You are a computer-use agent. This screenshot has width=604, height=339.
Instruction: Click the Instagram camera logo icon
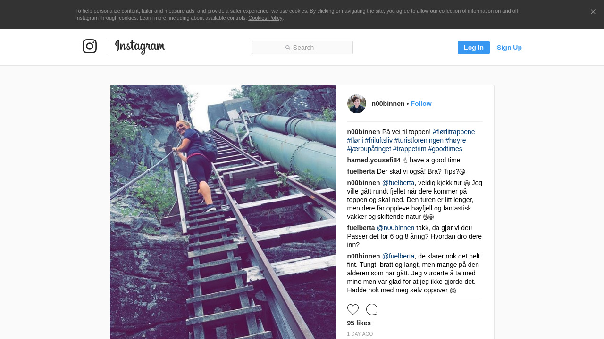tap(90, 46)
